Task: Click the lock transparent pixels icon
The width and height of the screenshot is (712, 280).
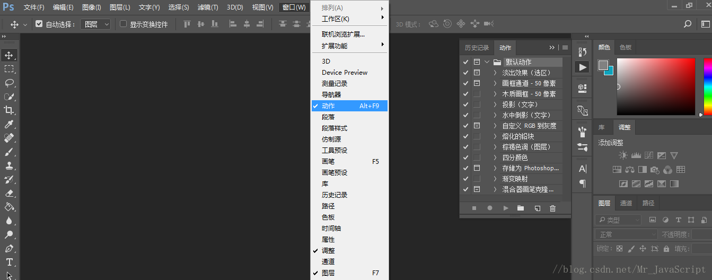Action: [x=619, y=249]
